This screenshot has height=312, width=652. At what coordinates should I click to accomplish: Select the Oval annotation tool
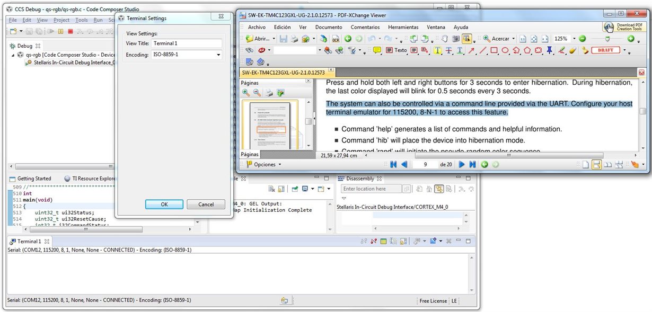tap(505, 51)
